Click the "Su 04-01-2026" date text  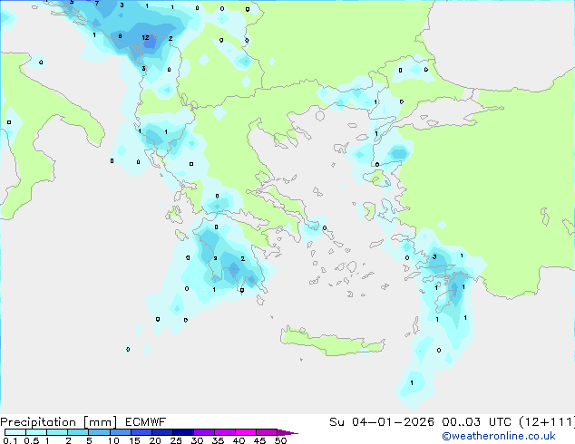[x=382, y=422]
